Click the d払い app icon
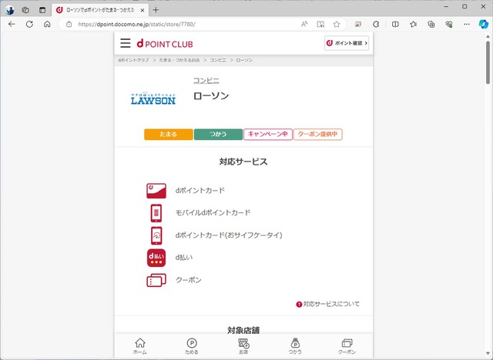The image size is (493, 360). point(156,258)
